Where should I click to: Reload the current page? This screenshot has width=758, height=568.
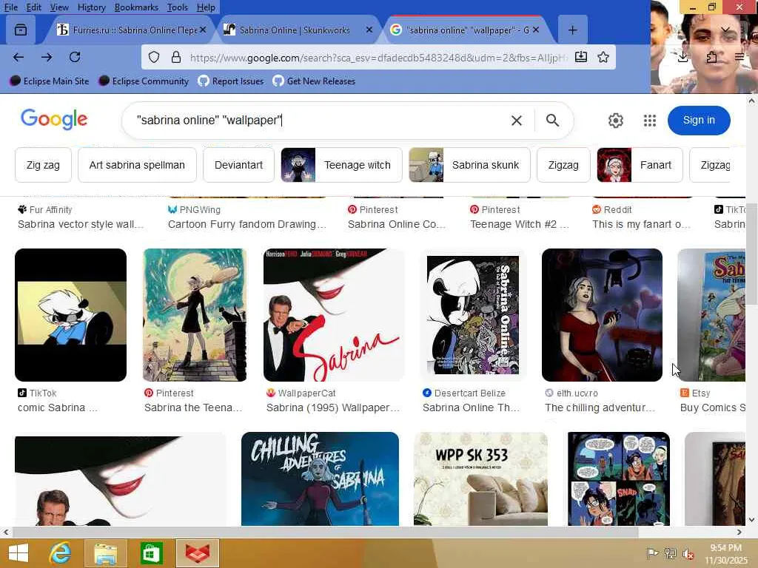[75, 57]
